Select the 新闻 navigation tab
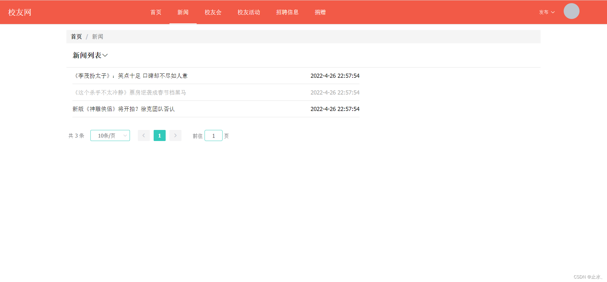This screenshot has height=282, width=607. [x=183, y=12]
